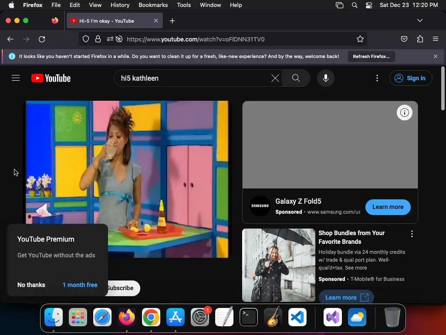Click the video player

[127, 179]
